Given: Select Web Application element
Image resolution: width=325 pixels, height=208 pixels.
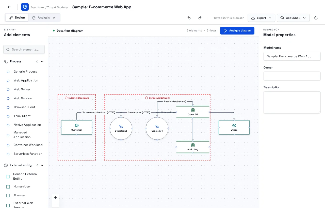Looking at the screenshot, I should point(24,81).
